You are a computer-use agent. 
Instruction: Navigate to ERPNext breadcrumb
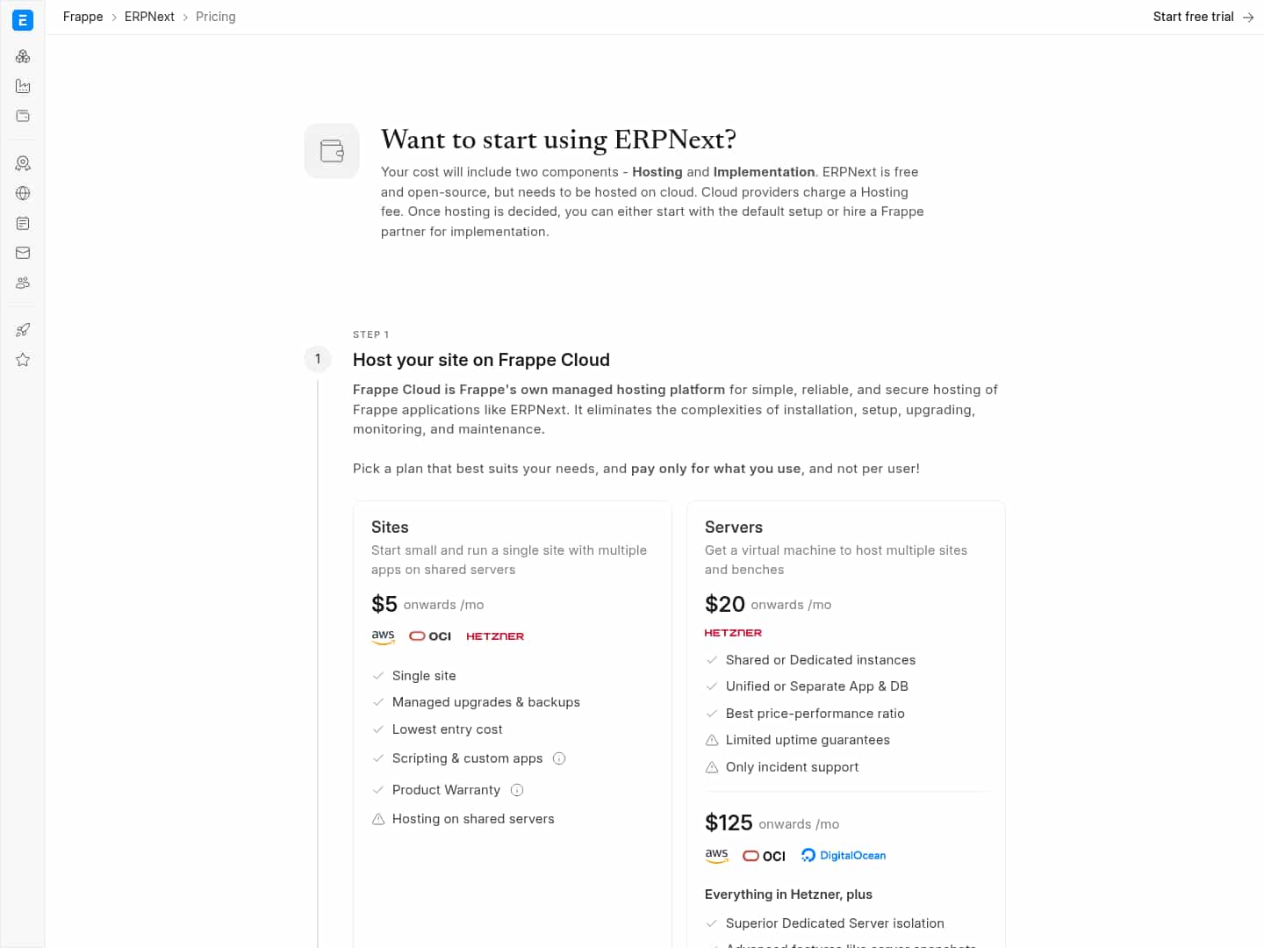tap(149, 17)
